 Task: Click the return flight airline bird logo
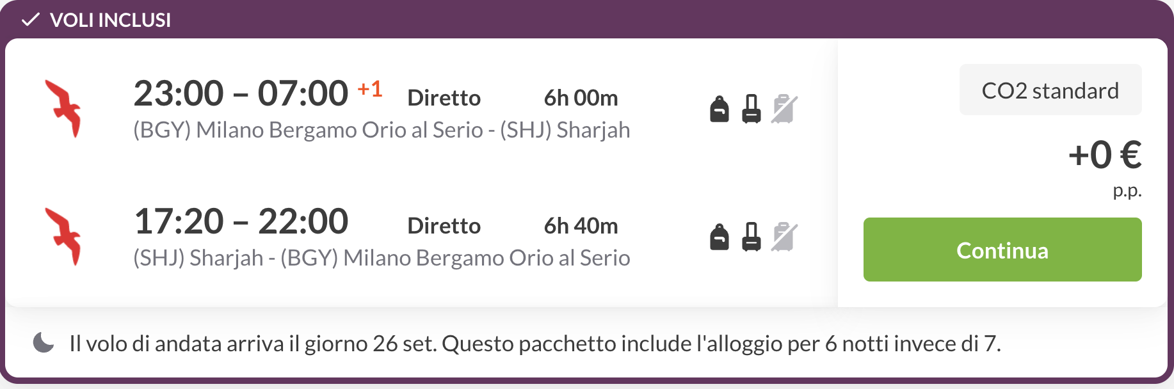point(63,236)
